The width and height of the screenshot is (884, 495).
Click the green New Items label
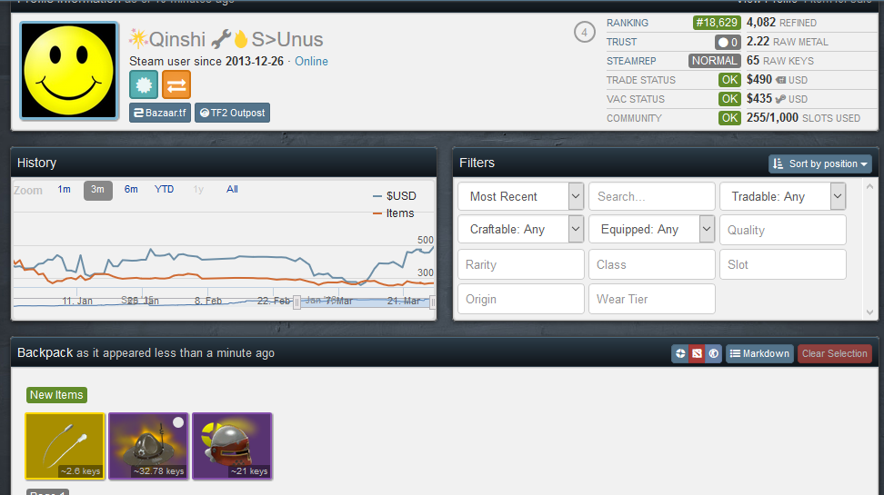[57, 395]
